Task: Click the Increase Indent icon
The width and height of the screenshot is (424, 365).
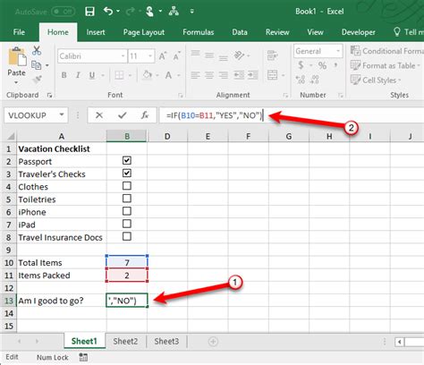Action: 253,75
